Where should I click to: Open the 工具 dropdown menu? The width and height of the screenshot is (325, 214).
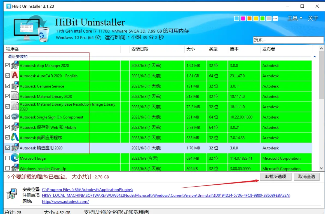[x=295, y=18]
